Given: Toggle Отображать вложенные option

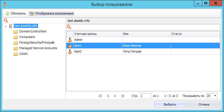Looking at the screenshot, I should (52, 13).
